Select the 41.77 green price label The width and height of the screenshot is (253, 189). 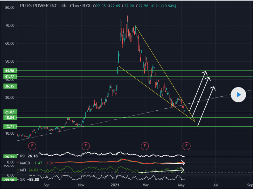8,76
